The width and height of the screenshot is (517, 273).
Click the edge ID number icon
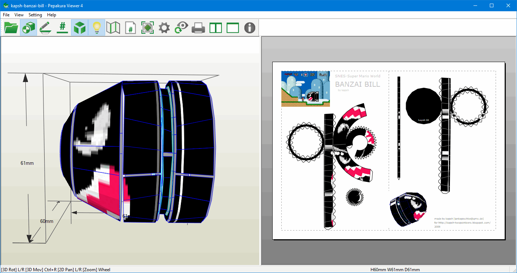tap(62, 28)
